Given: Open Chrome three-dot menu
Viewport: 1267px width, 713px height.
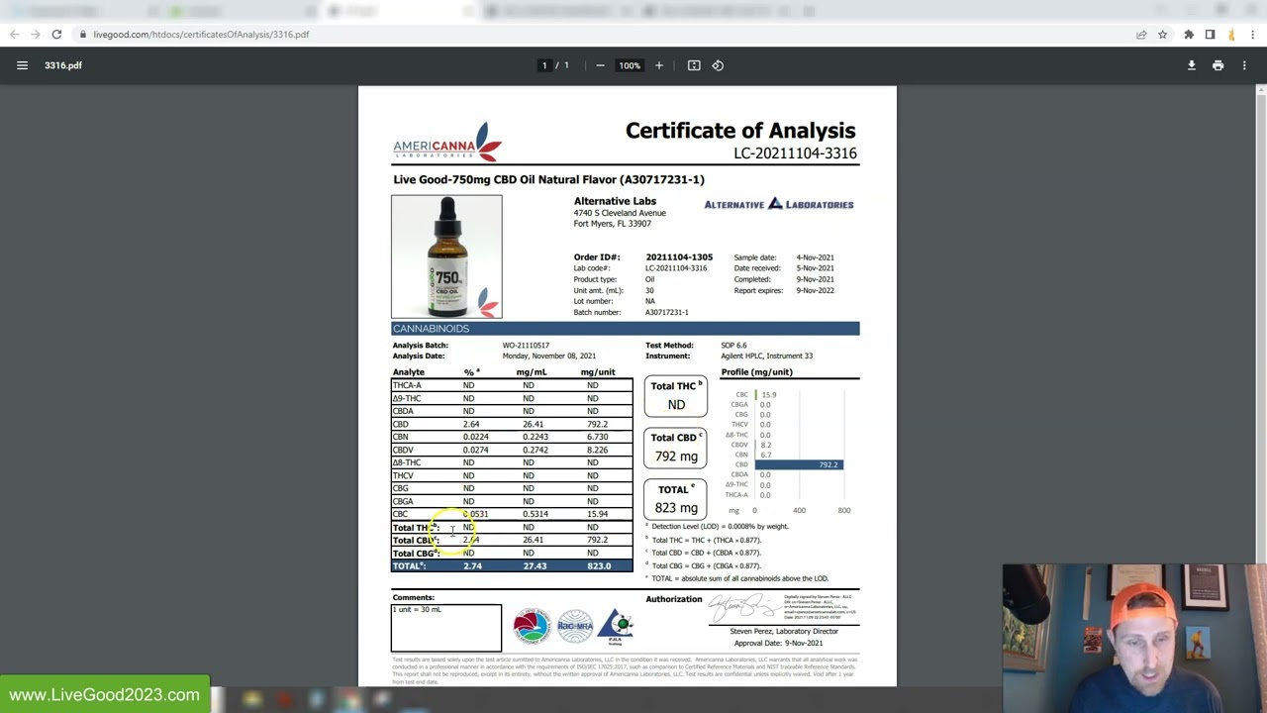Looking at the screenshot, I should pyautogui.click(x=1252, y=35).
